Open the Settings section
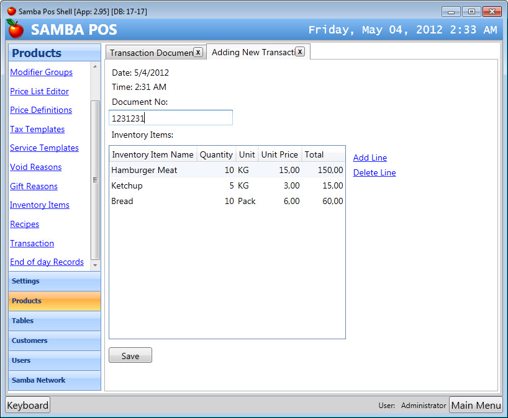 point(55,281)
